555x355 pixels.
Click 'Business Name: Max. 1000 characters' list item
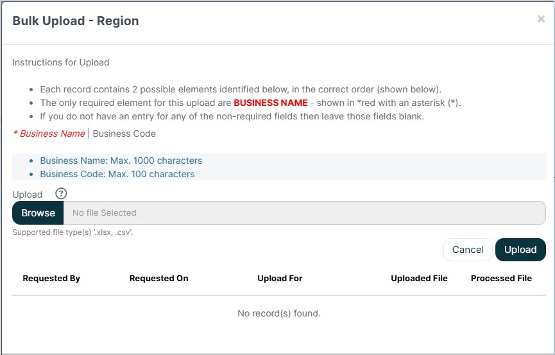[x=121, y=160]
